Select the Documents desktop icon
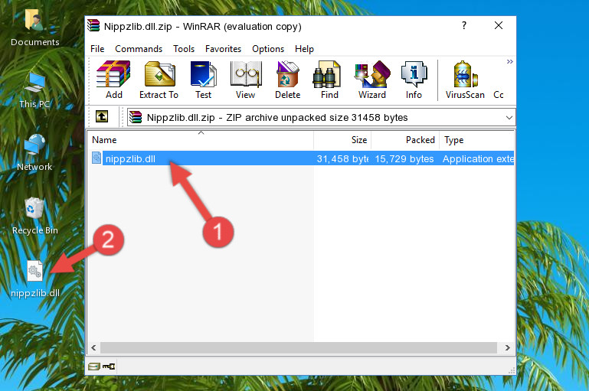The image size is (589, 391). (x=34, y=27)
